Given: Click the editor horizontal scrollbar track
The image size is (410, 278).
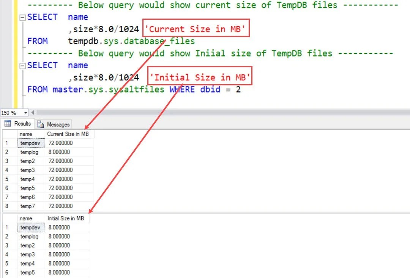Looking at the screenshot, I should [x=190, y=112].
